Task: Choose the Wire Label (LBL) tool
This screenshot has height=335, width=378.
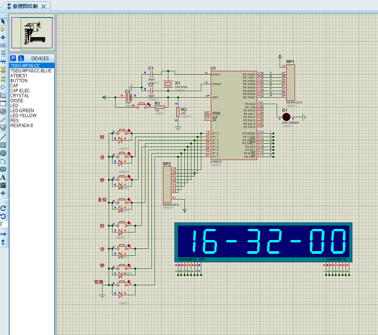Action: point(3,45)
